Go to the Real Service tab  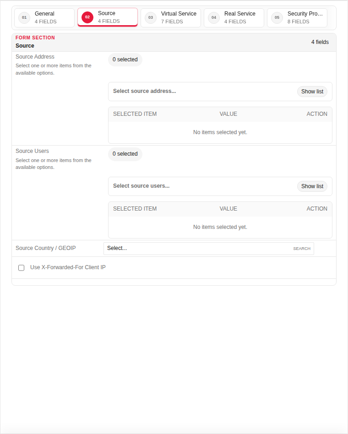click(x=234, y=18)
